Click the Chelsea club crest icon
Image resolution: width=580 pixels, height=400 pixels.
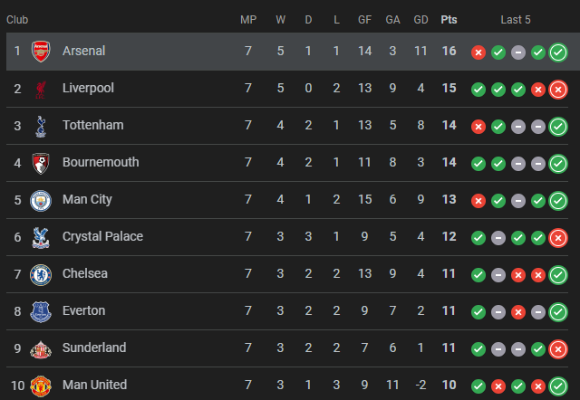(x=42, y=274)
